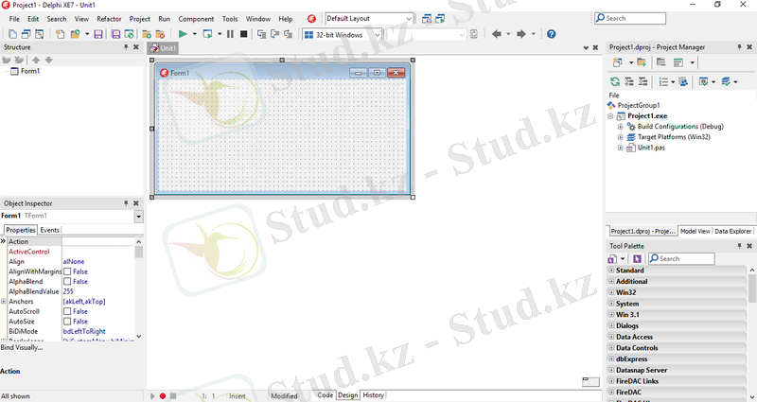Toggle the AutoSize checkbox
The image size is (757, 402).
click(x=67, y=322)
